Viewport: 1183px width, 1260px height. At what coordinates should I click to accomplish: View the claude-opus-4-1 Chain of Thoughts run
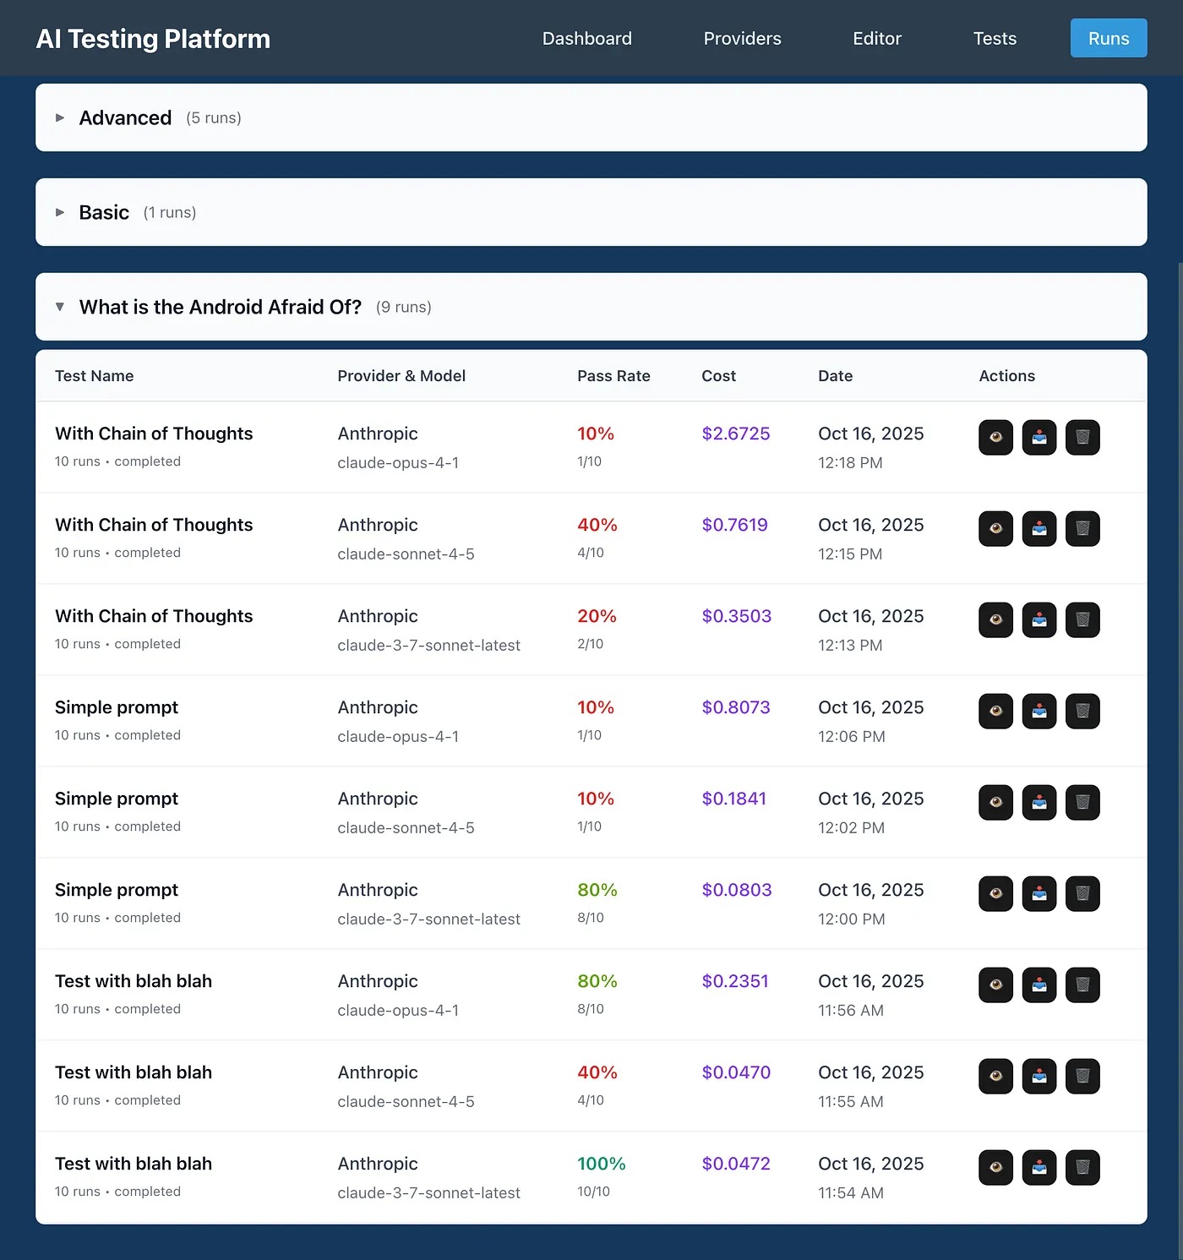[995, 438]
